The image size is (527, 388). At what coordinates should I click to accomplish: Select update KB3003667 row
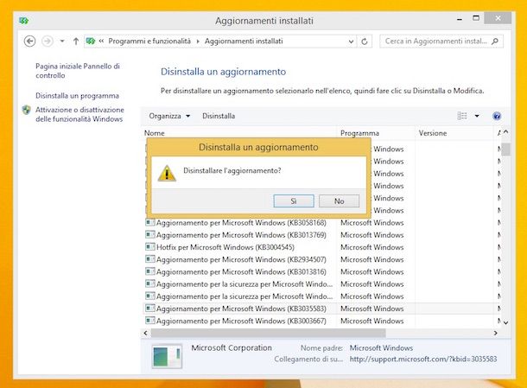click(x=322, y=321)
